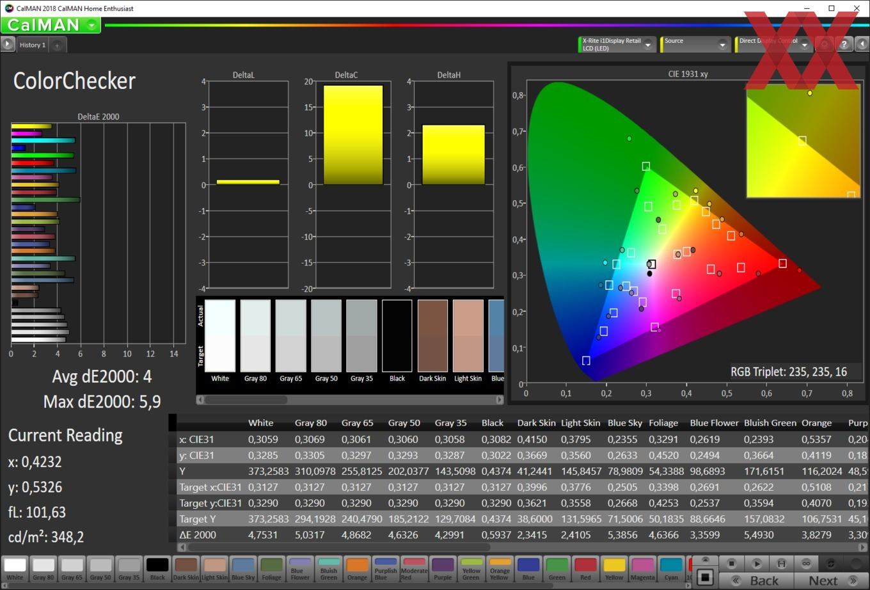The width and height of the screenshot is (870, 590).
Task: Click the Dark Skin actual/target comparison patch
Action: (432, 336)
